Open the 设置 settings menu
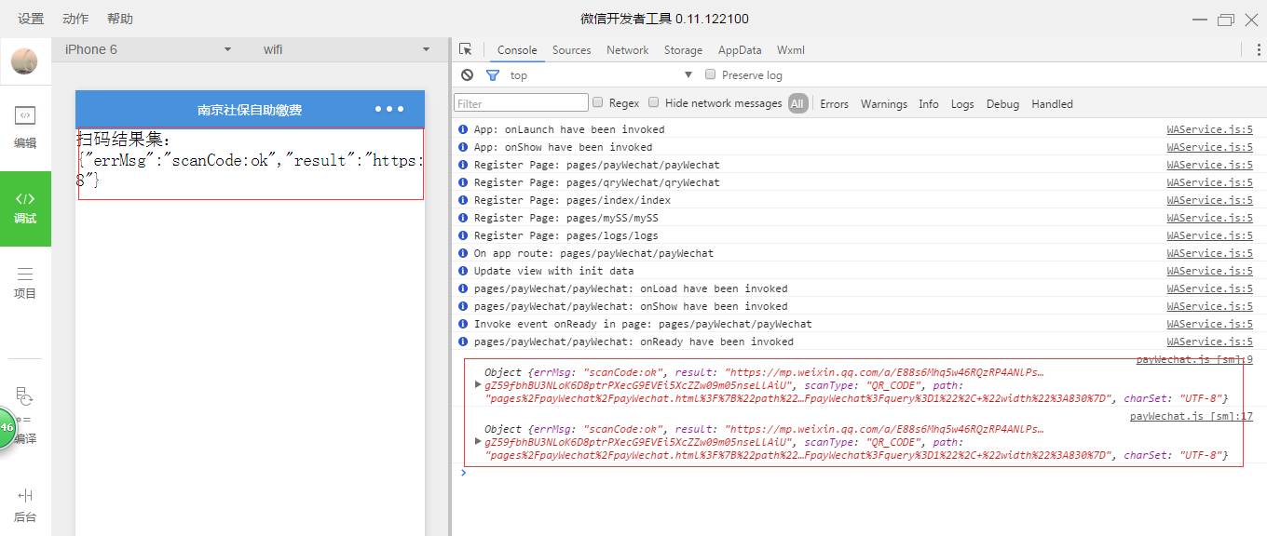The height and width of the screenshot is (536, 1267). [x=31, y=19]
